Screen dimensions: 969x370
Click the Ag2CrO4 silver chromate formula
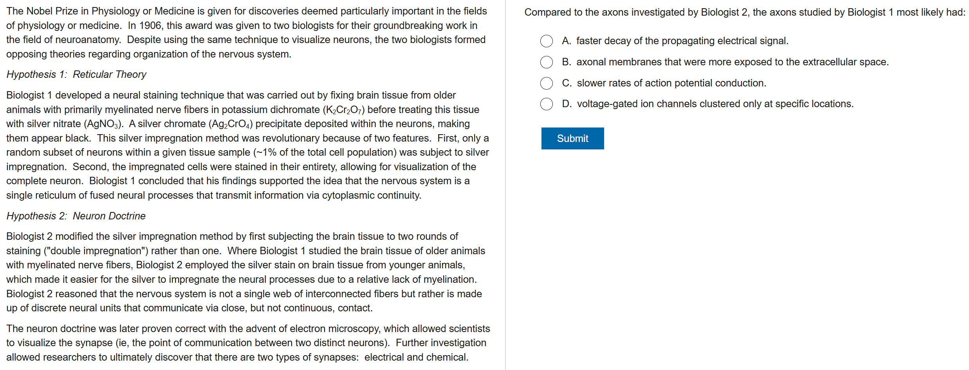pos(231,124)
